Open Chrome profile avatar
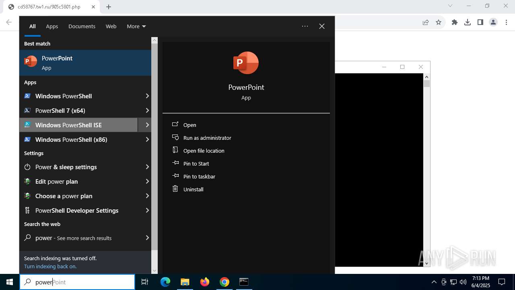Image resolution: width=515 pixels, height=290 pixels. (x=493, y=22)
